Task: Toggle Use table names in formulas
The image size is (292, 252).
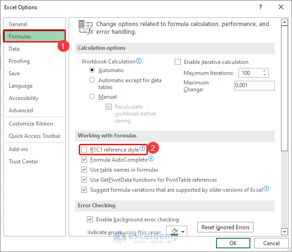Action: [84, 169]
